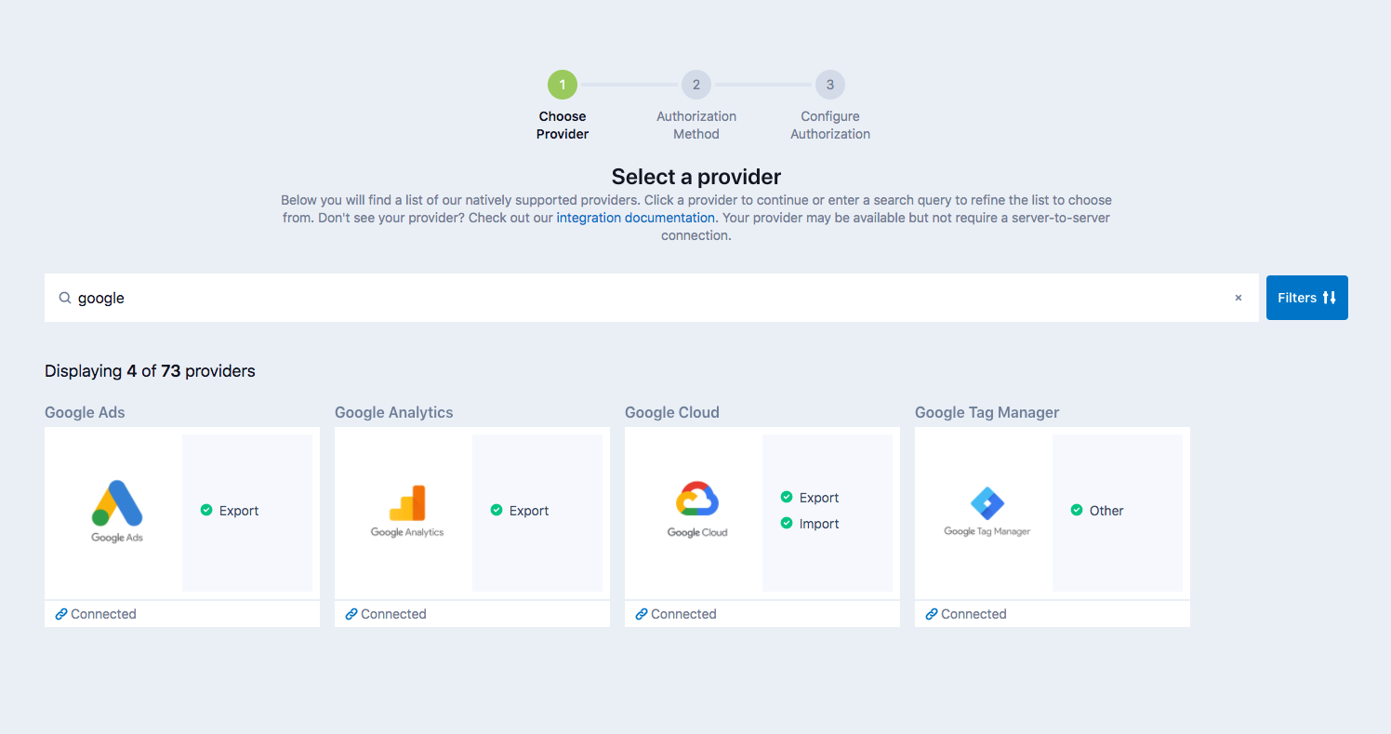
Task: Click the Configure Authorization step label
Action: [x=830, y=125]
